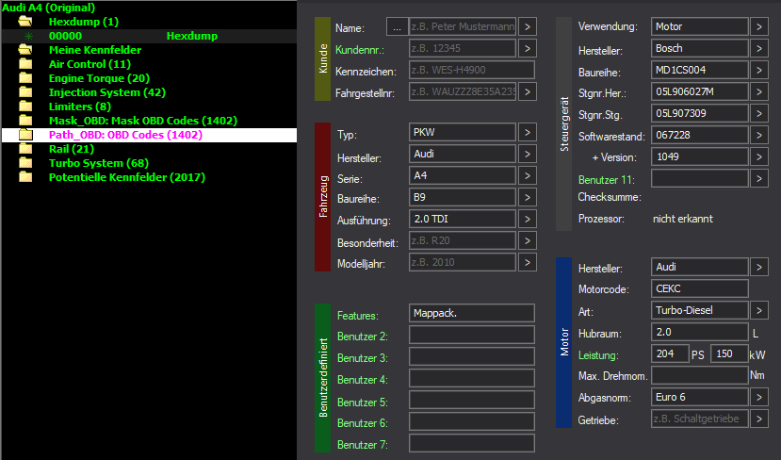Click the Leistung PS field 204
Viewport: 781px width, 460px height.
pyautogui.click(x=670, y=353)
